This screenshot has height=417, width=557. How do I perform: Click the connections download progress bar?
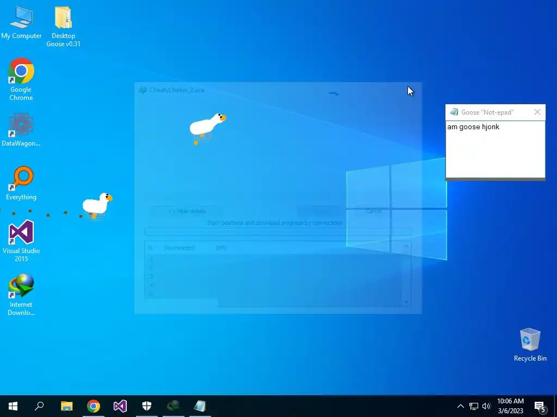(278, 232)
